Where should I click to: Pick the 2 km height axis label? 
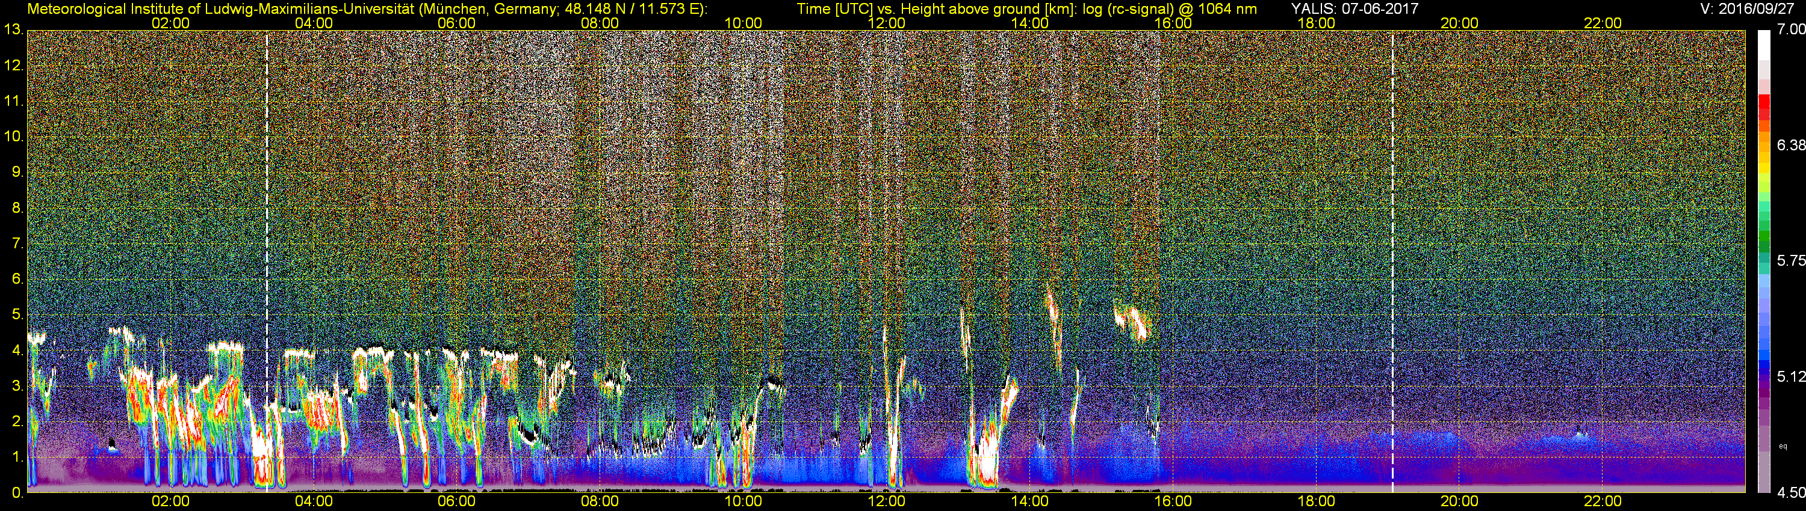point(17,421)
